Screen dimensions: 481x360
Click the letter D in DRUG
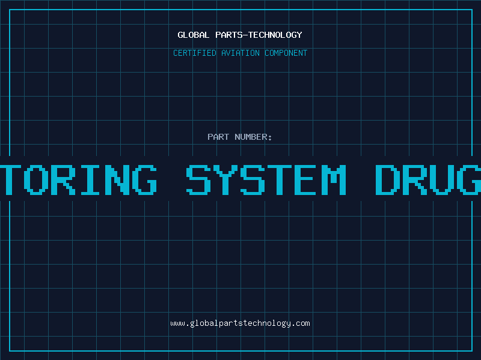point(388,179)
